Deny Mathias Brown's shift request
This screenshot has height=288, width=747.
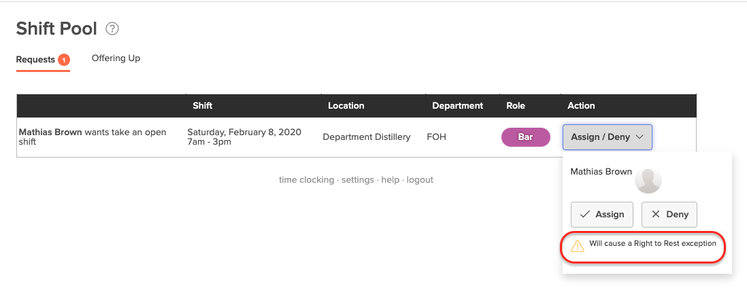(669, 215)
